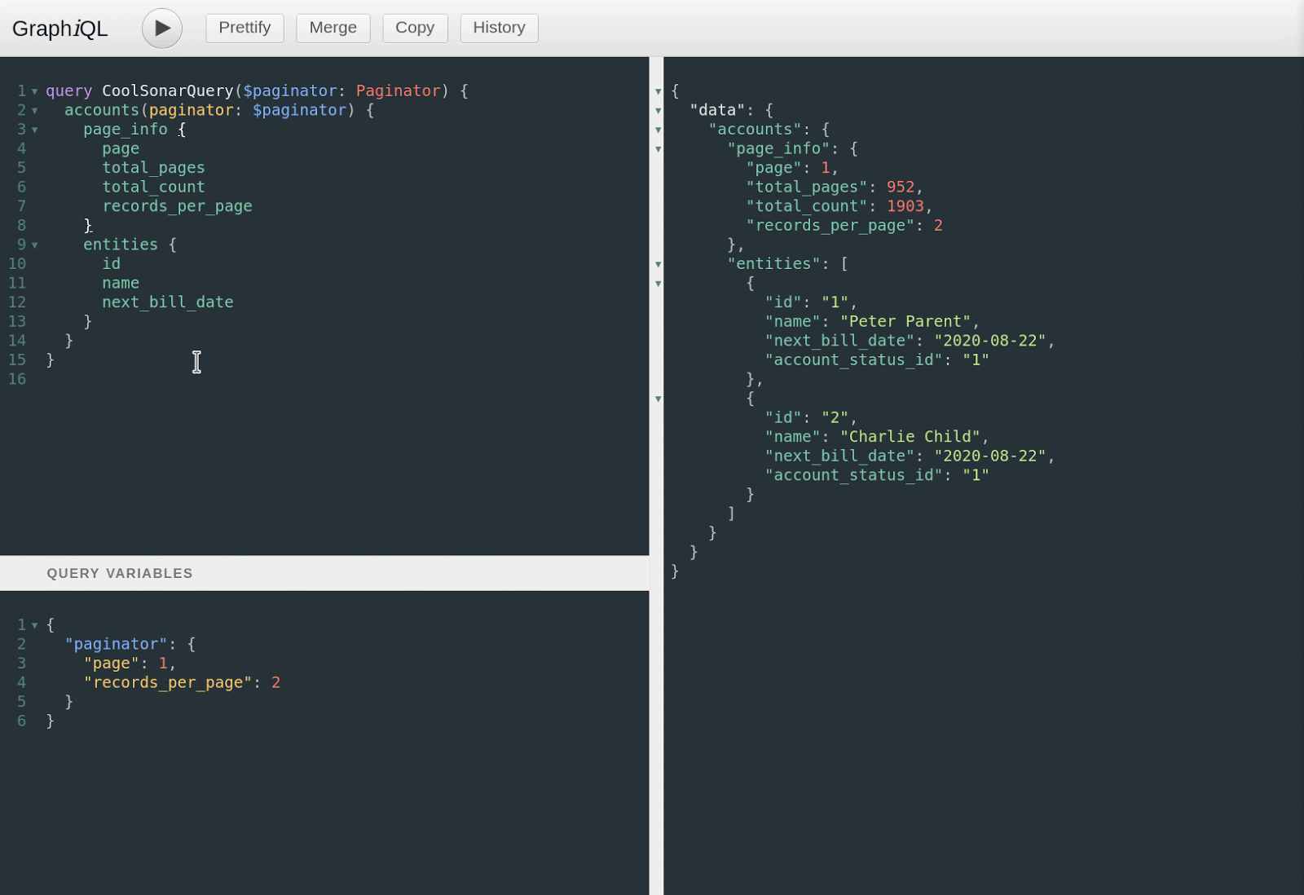The width and height of the screenshot is (1304, 895).
Task: Collapse the second entity object fold arrow
Action: pyautogui.click(x=658, y=399)
